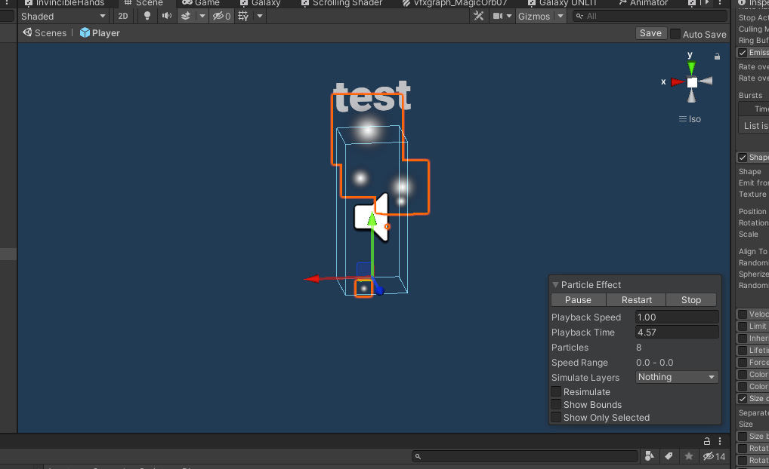The width and height of the screenshot is (769, 469).
Task: Click the search by label tag icon
Action: (x=669, y=456)
